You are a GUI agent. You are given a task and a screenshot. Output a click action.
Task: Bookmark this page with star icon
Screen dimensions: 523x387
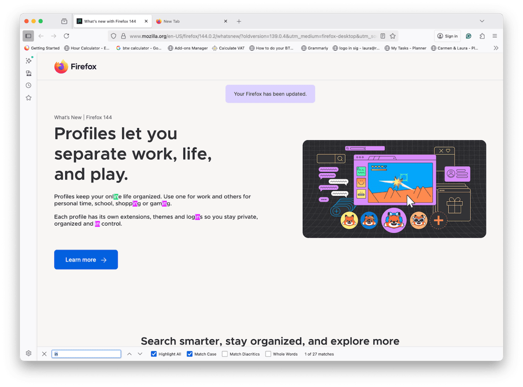tap(392, 36)
